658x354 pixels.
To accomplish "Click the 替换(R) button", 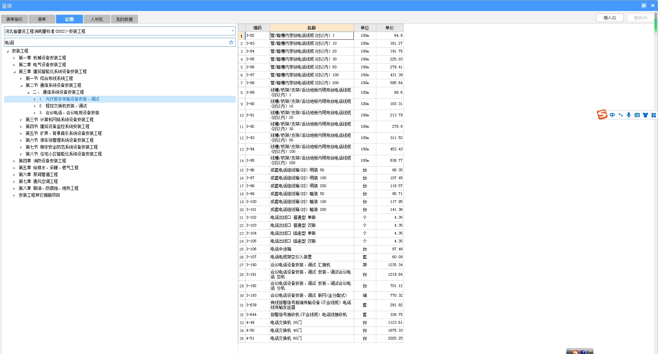I will click(640, 18).
